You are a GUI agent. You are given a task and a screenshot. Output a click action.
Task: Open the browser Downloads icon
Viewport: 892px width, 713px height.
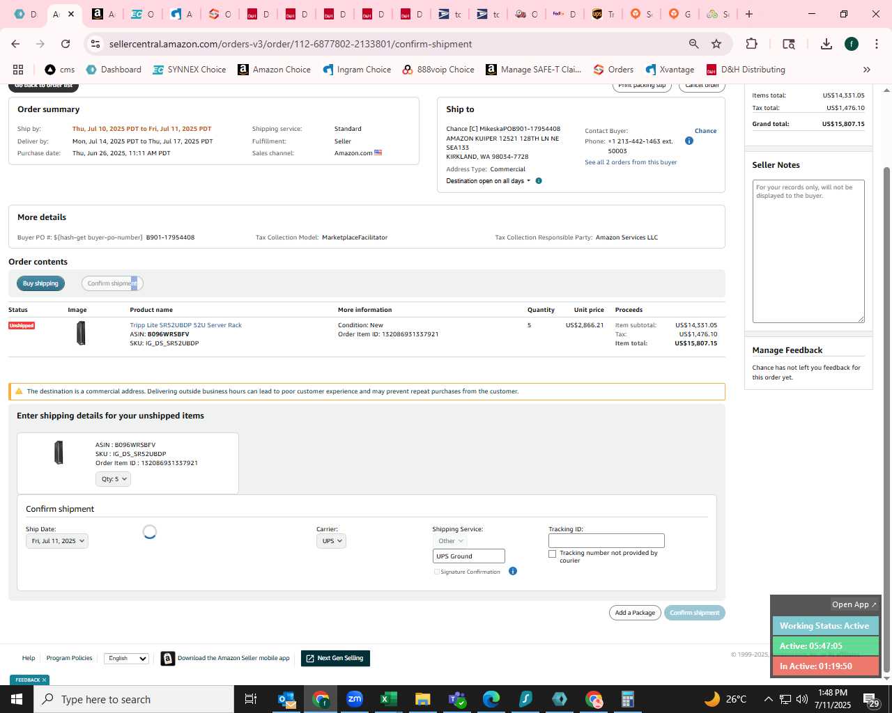pos(826,44)
